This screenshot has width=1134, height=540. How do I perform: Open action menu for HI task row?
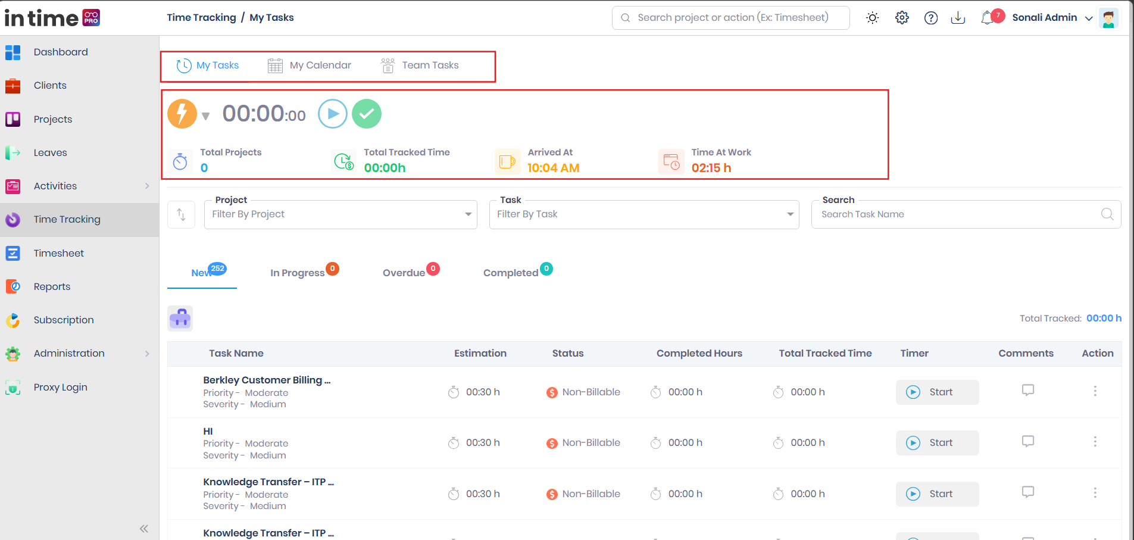click(x=1095, y=442)
